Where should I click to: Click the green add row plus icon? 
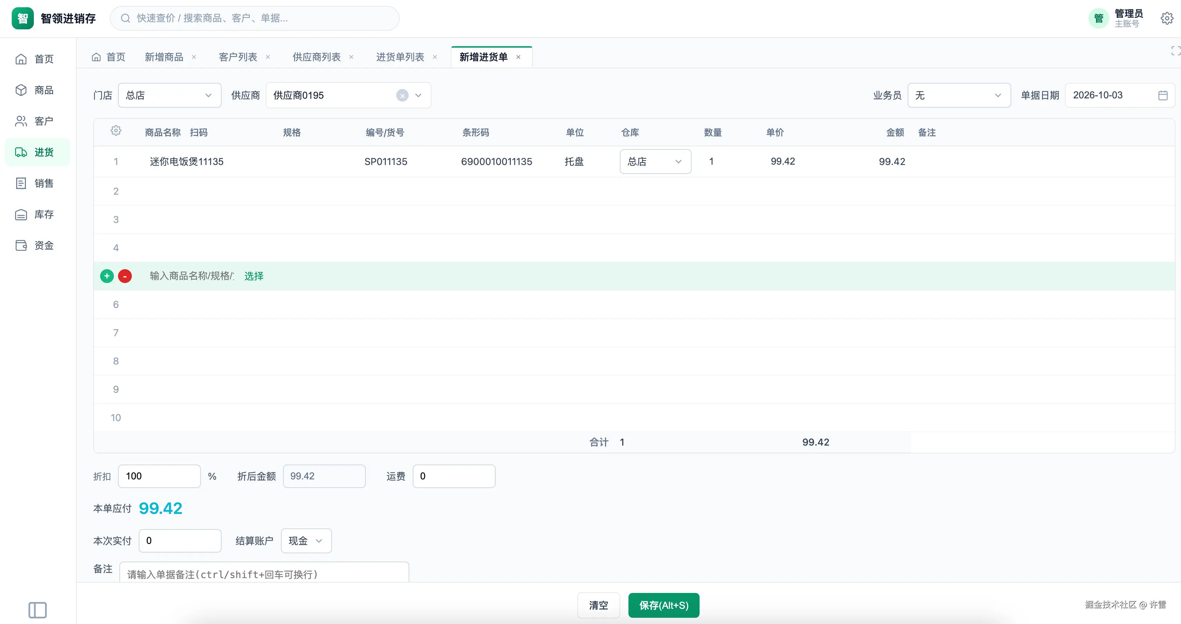[x=107, y=276]
